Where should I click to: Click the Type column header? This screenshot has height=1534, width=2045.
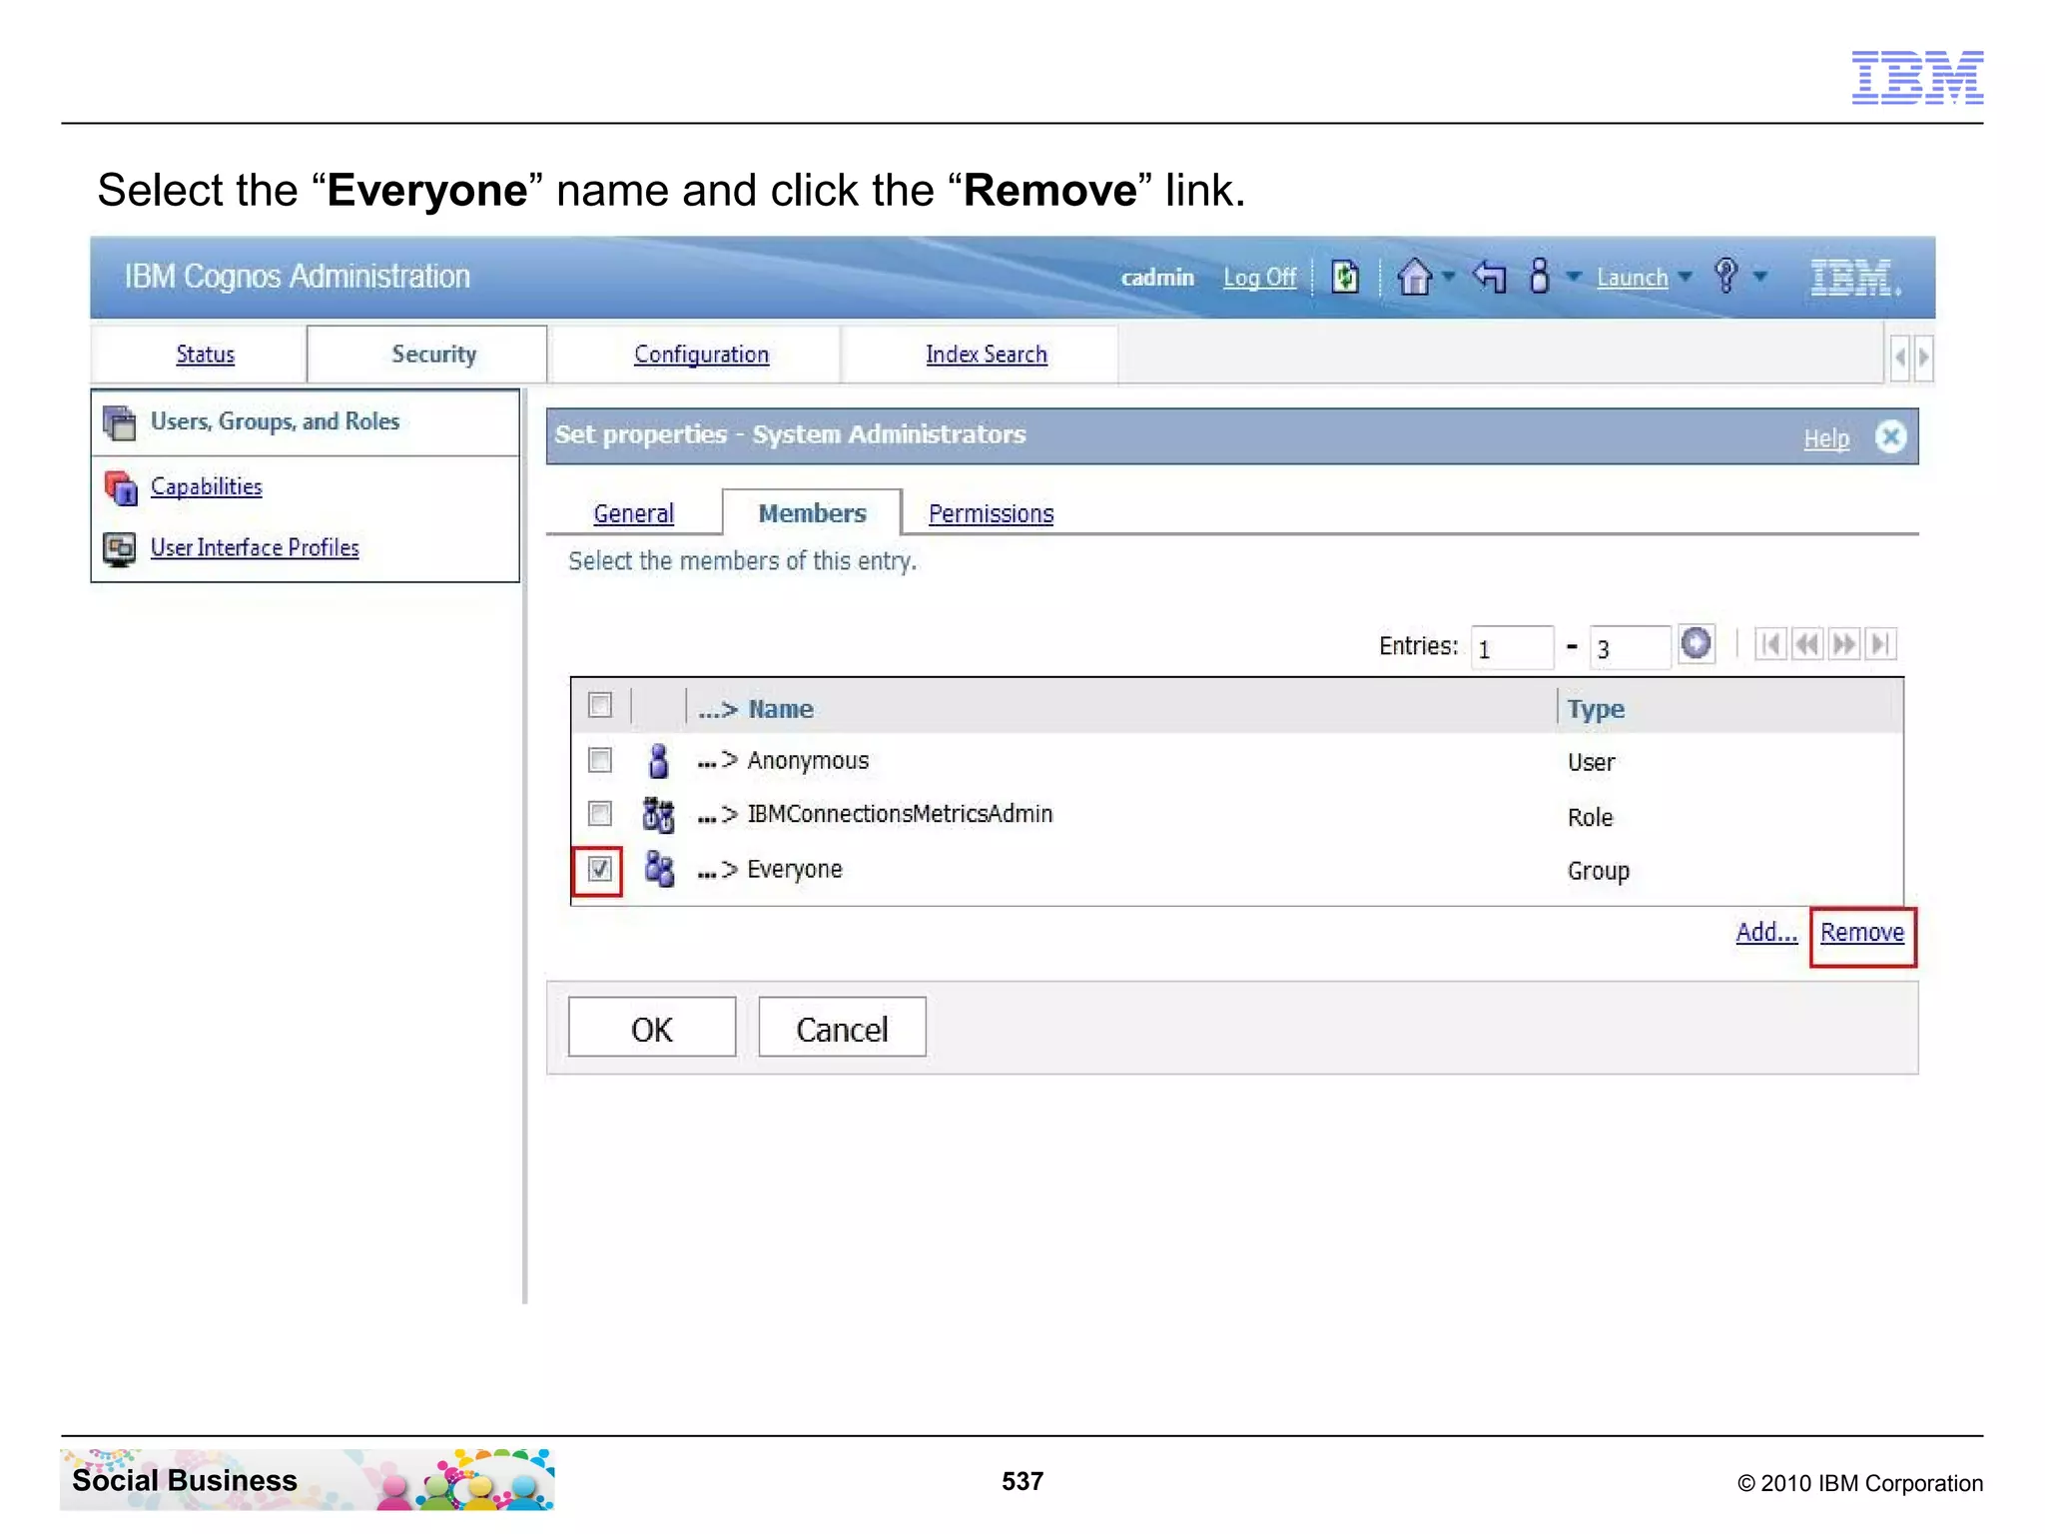(x=1595, y=709)
